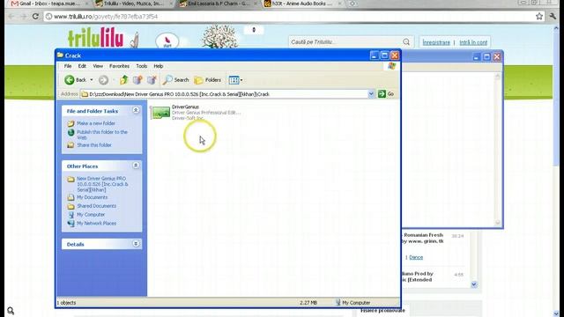564x317 pixels.
Task: Select the DriverGenius executable file
Action: [196, 112]
